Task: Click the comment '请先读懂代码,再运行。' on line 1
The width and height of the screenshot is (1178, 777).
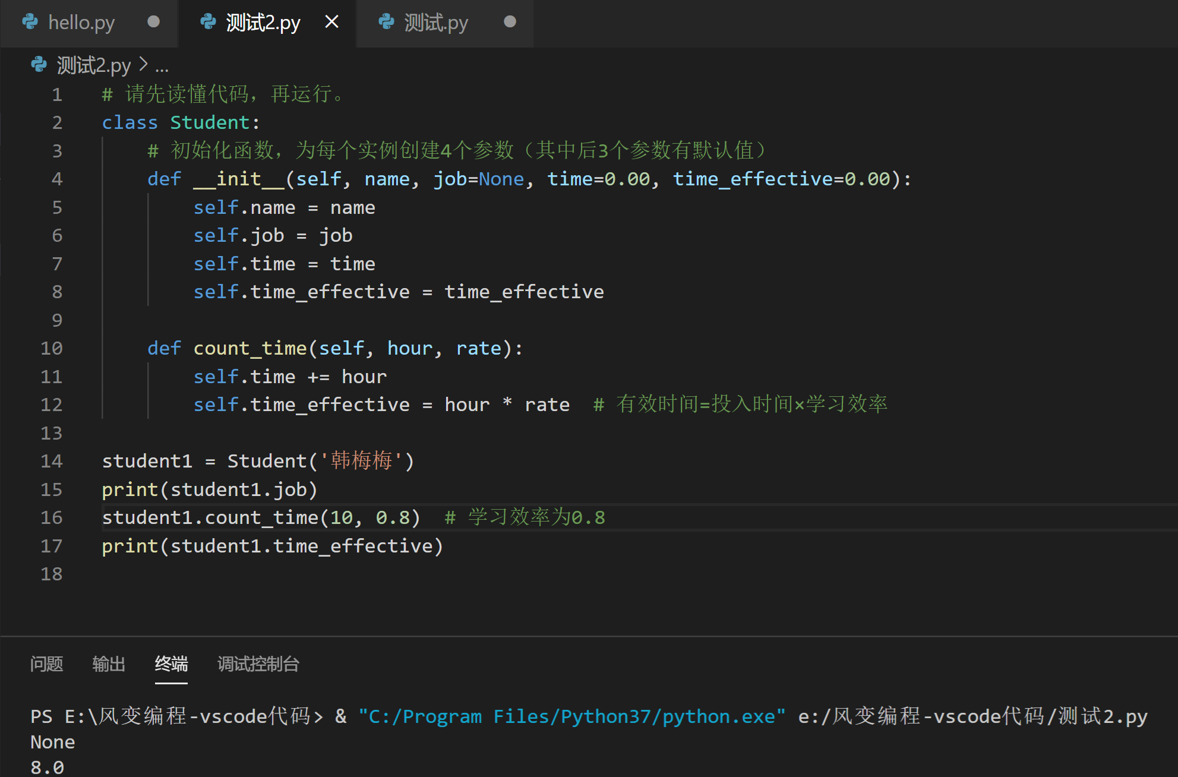Action: pyautogui.click(x=223, y=94)
